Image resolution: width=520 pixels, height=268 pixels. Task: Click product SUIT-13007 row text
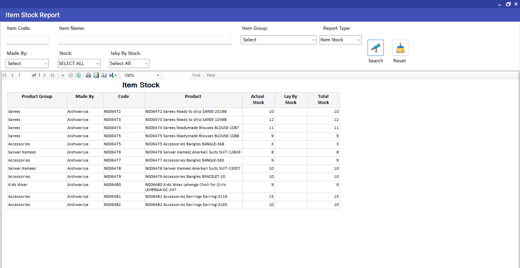tap(193, 169)
